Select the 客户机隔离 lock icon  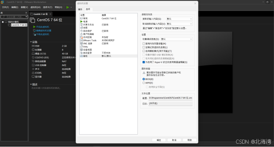(81, 34)
